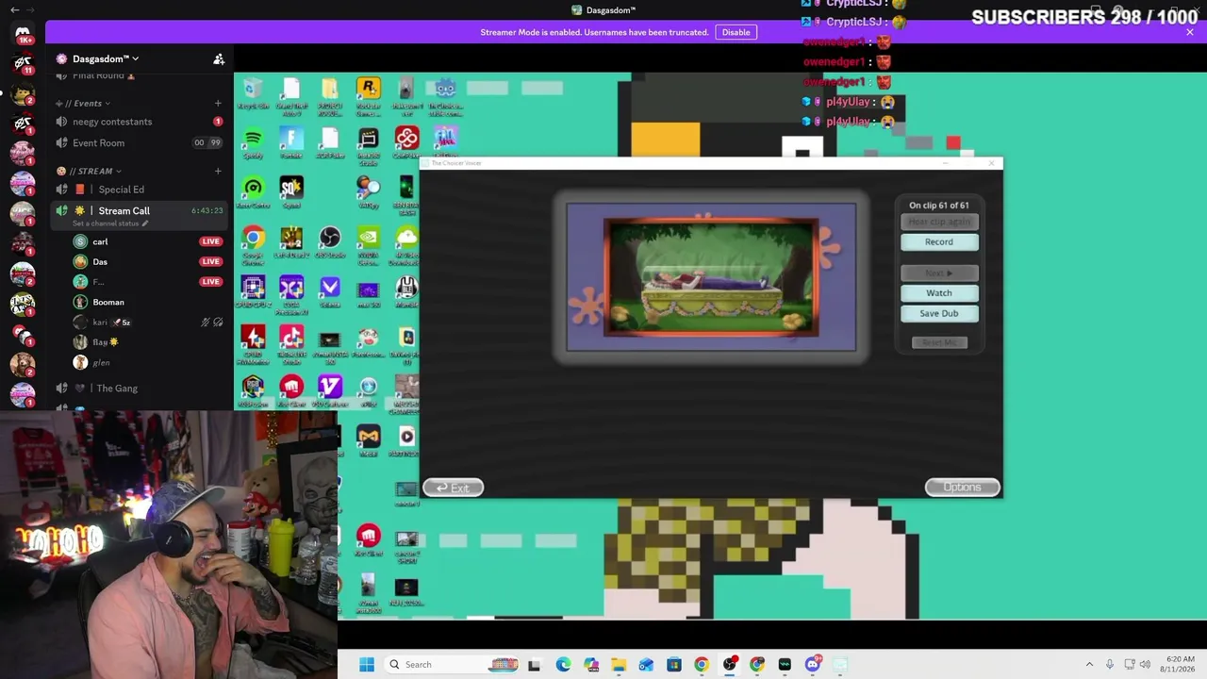
Task: Disable Streamer Mode in the banner
Action: [736, 32]
